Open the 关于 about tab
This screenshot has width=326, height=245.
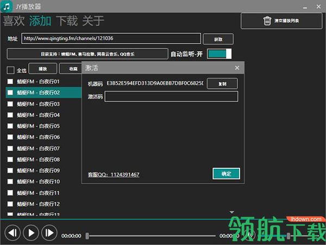pyautogui.click(x=93, y=21)
